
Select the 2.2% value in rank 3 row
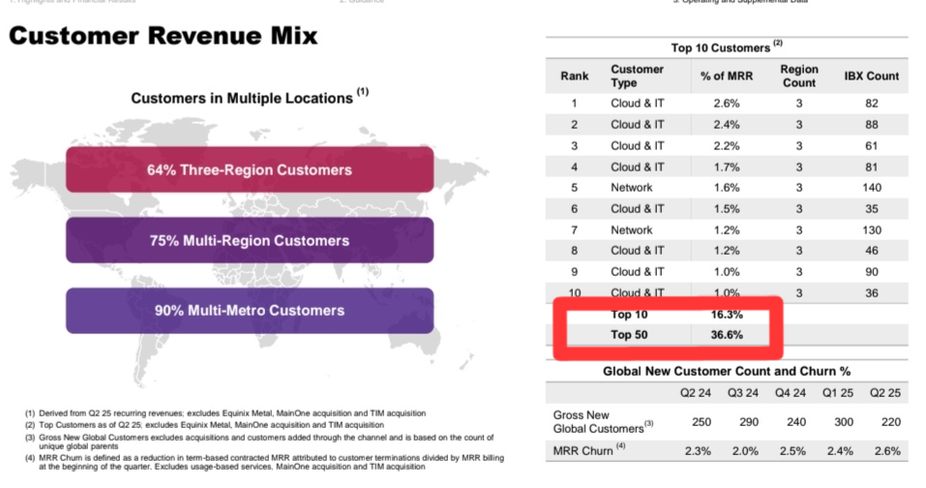pos(727,146)
